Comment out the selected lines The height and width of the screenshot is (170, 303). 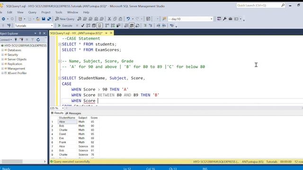[x=145, y=25]
